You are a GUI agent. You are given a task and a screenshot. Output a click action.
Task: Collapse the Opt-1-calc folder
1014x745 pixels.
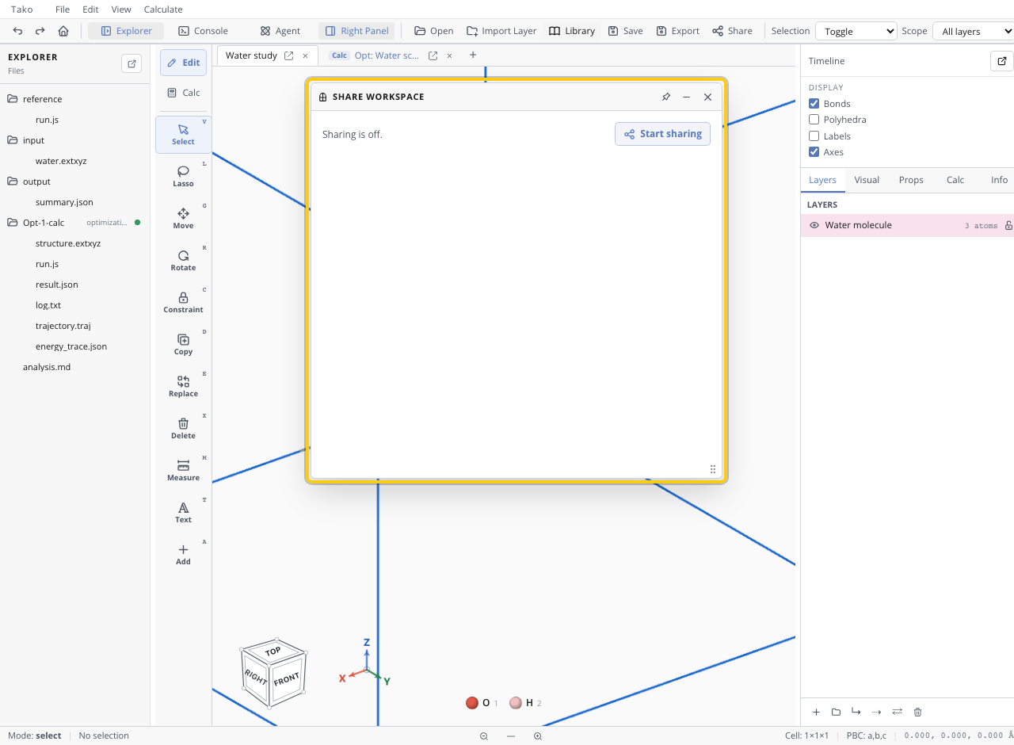13,223
